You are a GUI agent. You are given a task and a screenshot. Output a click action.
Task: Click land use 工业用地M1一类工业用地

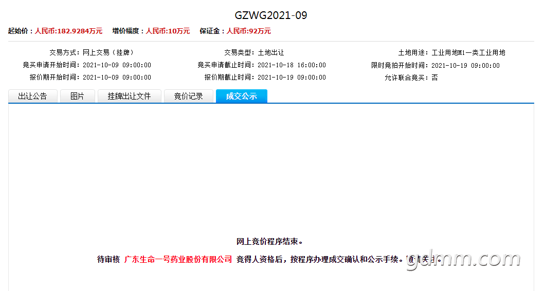468,52
